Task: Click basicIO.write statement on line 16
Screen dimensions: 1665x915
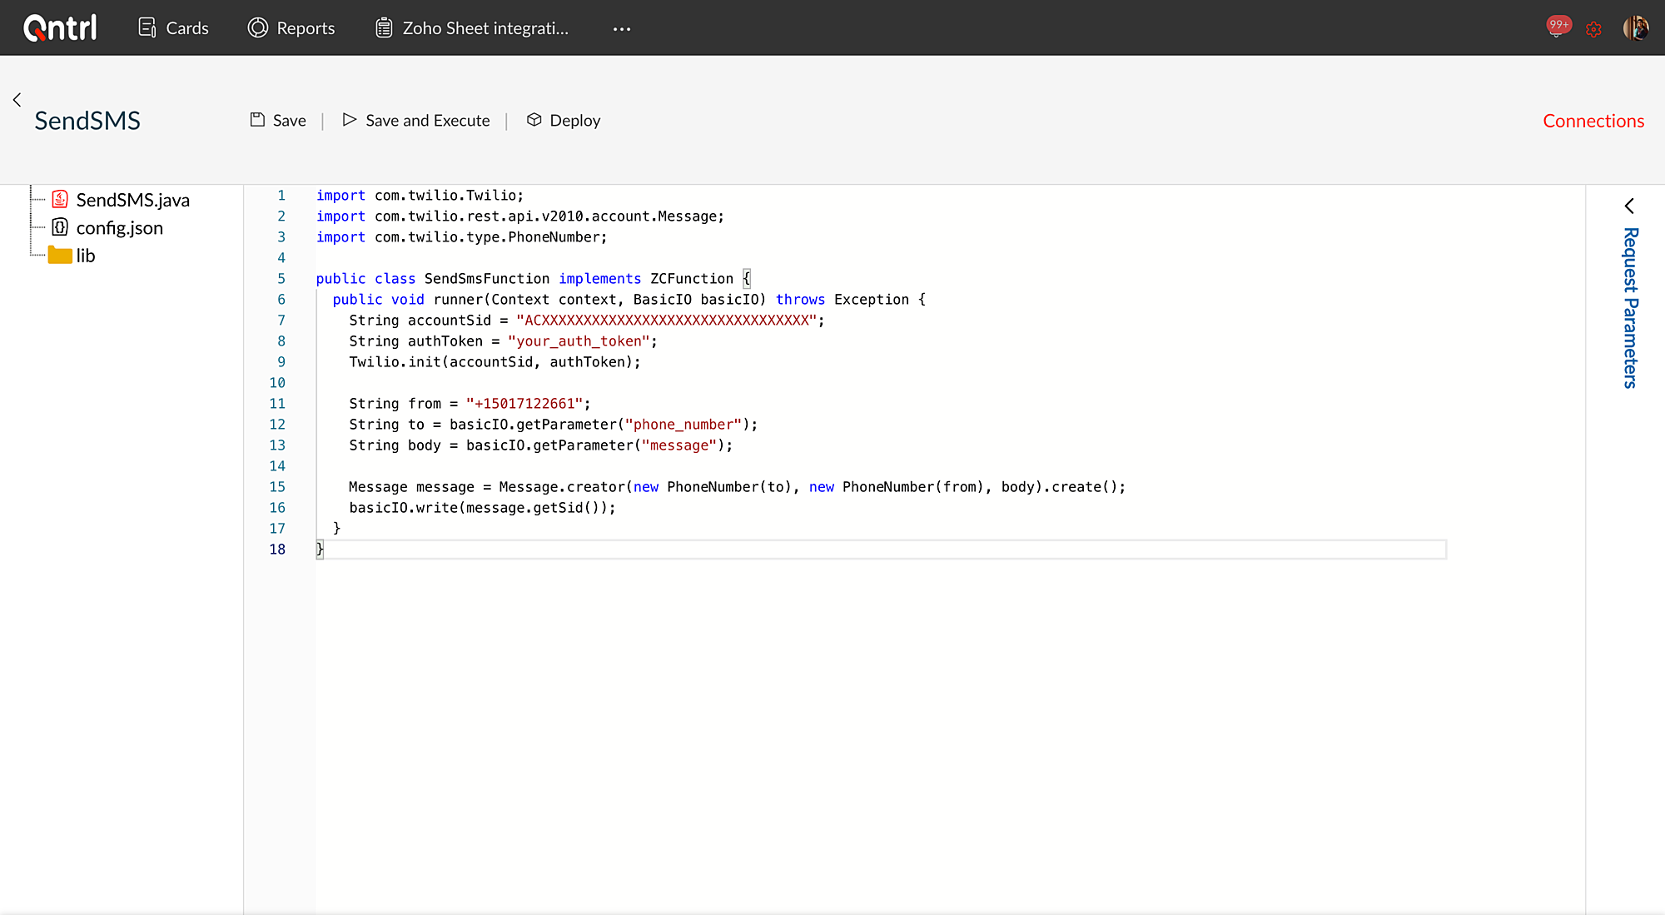Action: [482, 508]
